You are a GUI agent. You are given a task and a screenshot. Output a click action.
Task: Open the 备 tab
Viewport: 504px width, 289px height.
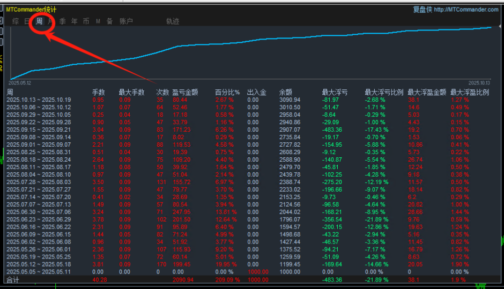109,21
